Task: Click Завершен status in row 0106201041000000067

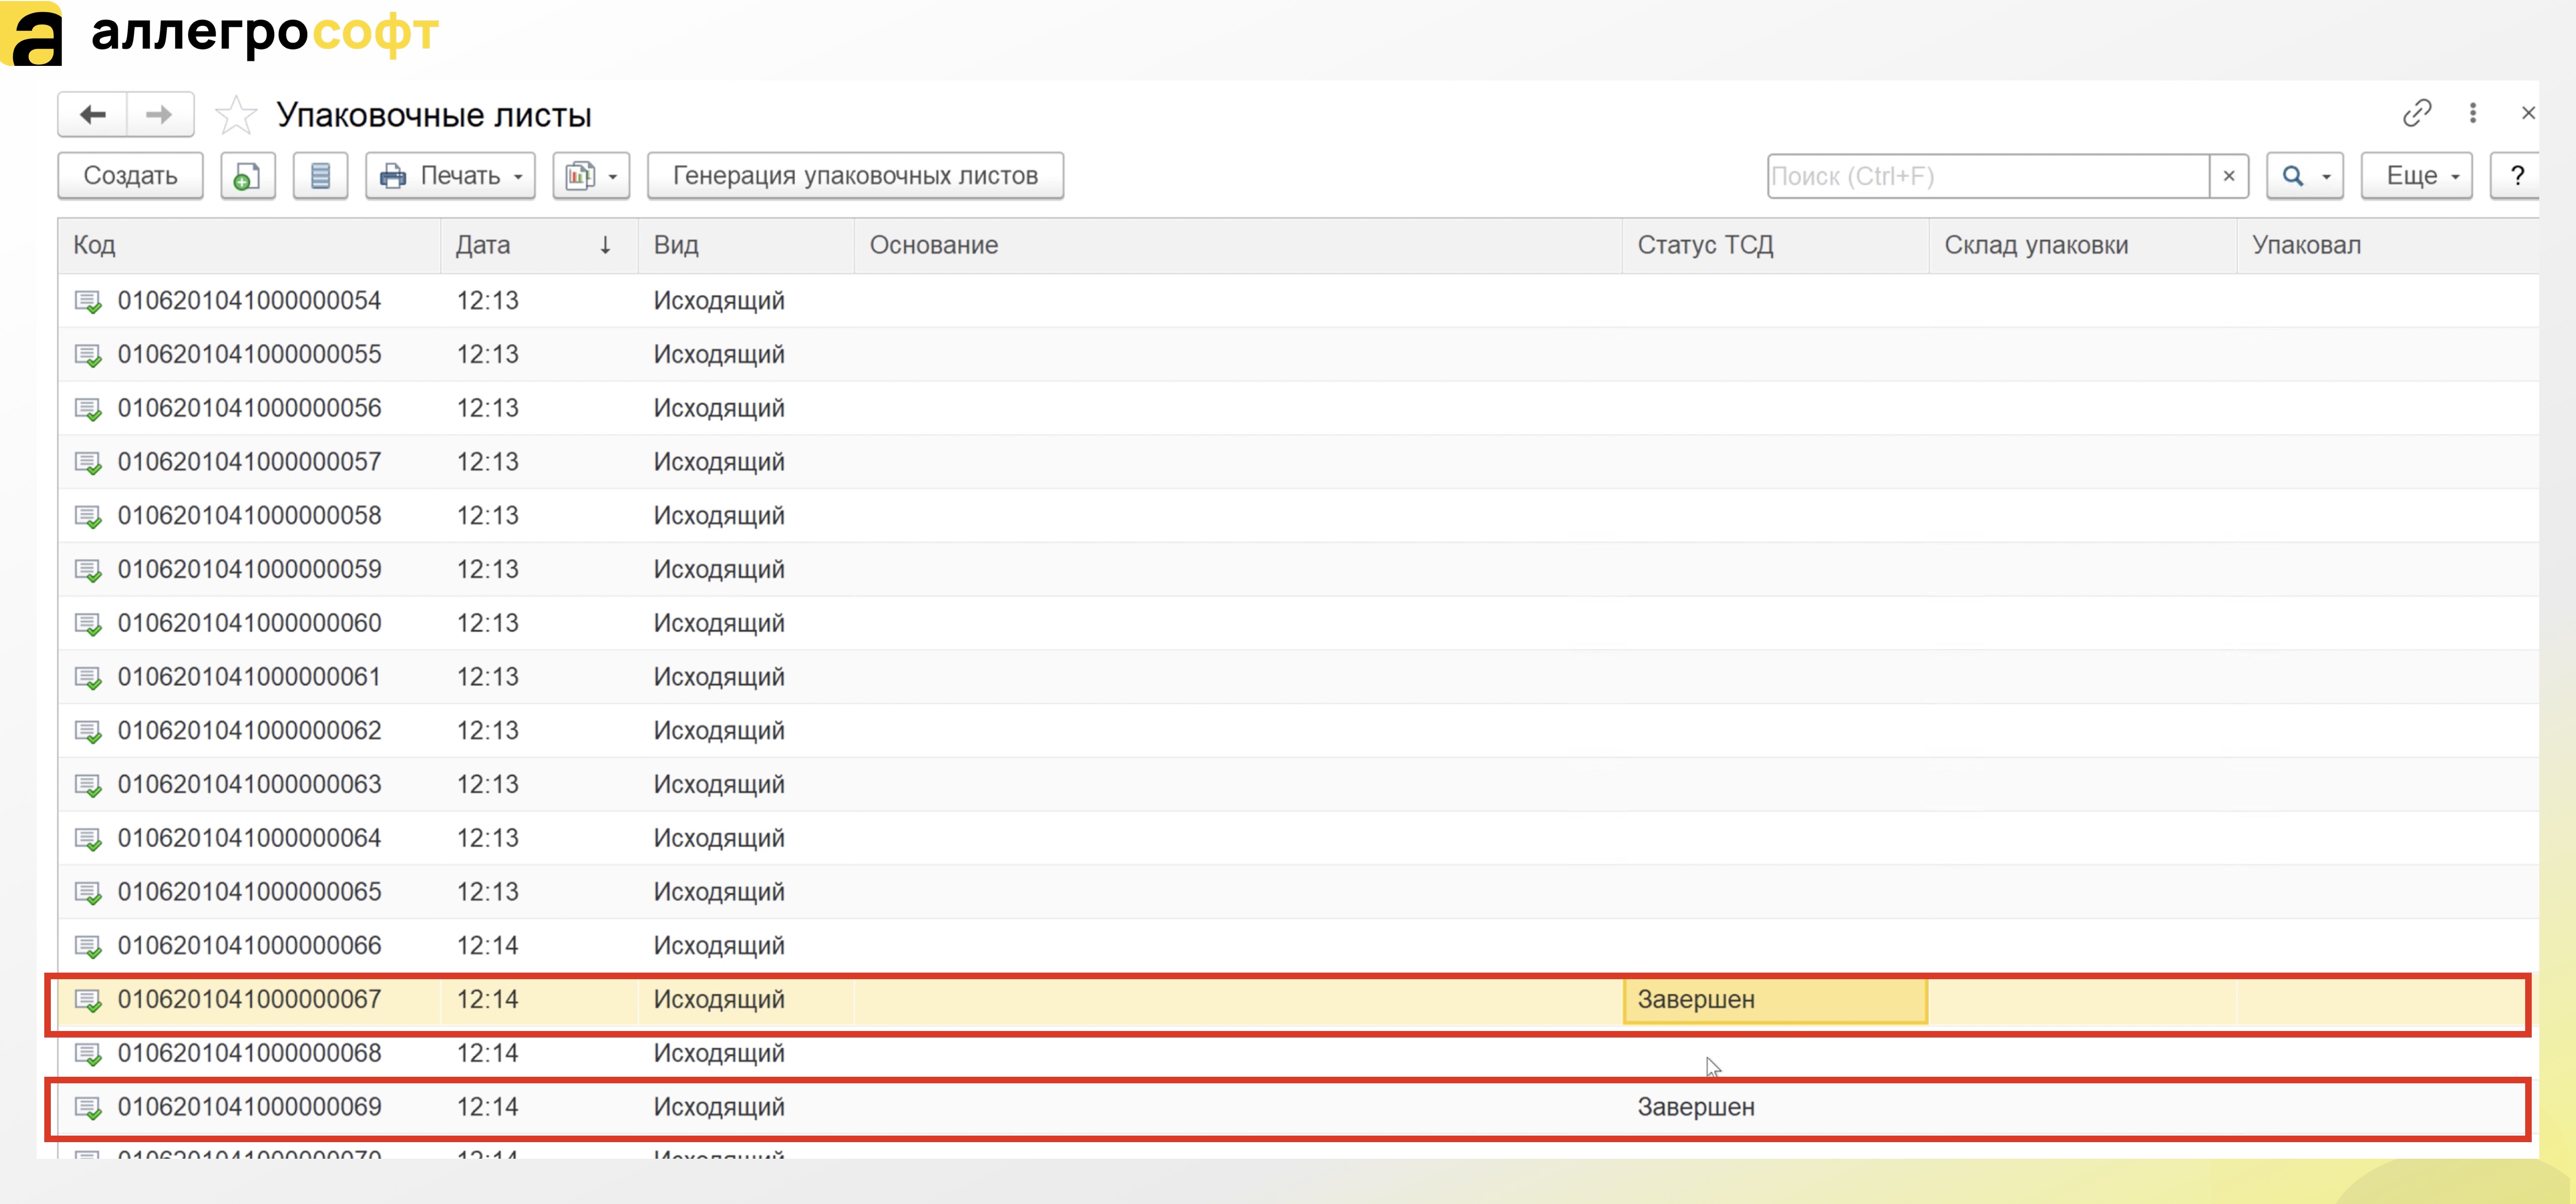Action: click(x=1696, y=1000)
